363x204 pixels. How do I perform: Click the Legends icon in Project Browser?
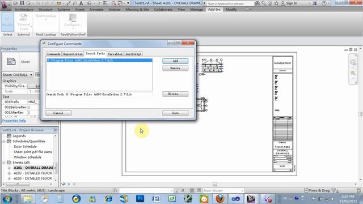tap(9, 136)
